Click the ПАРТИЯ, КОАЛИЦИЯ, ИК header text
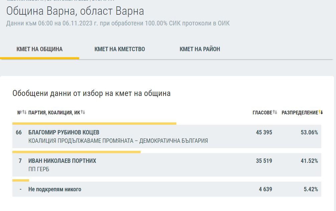336x211 pixels. (54, 113)
